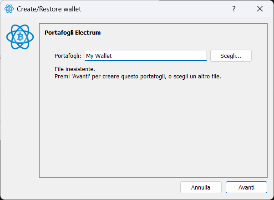Close the Create/Restore wallet dialog
The width and height of the screenshot is (274, 200).
(x=260, y=9)
